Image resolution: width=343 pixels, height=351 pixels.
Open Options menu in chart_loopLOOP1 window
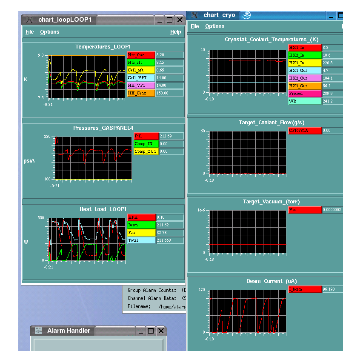point(50,32)
